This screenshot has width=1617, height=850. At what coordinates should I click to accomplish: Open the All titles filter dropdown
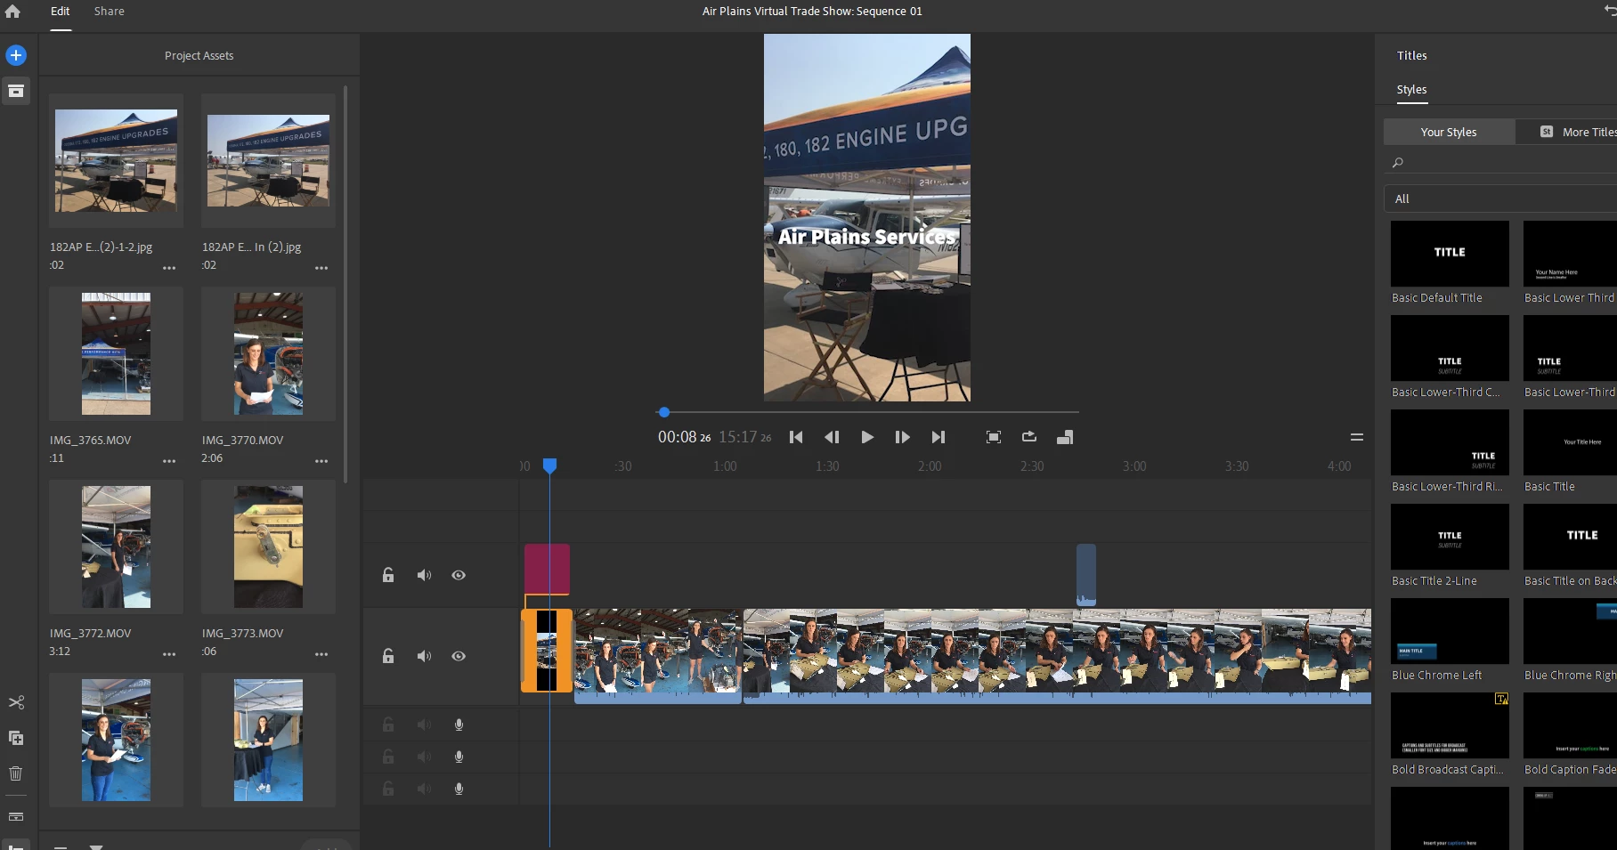pyautogui.click(x=1500, y=198)
